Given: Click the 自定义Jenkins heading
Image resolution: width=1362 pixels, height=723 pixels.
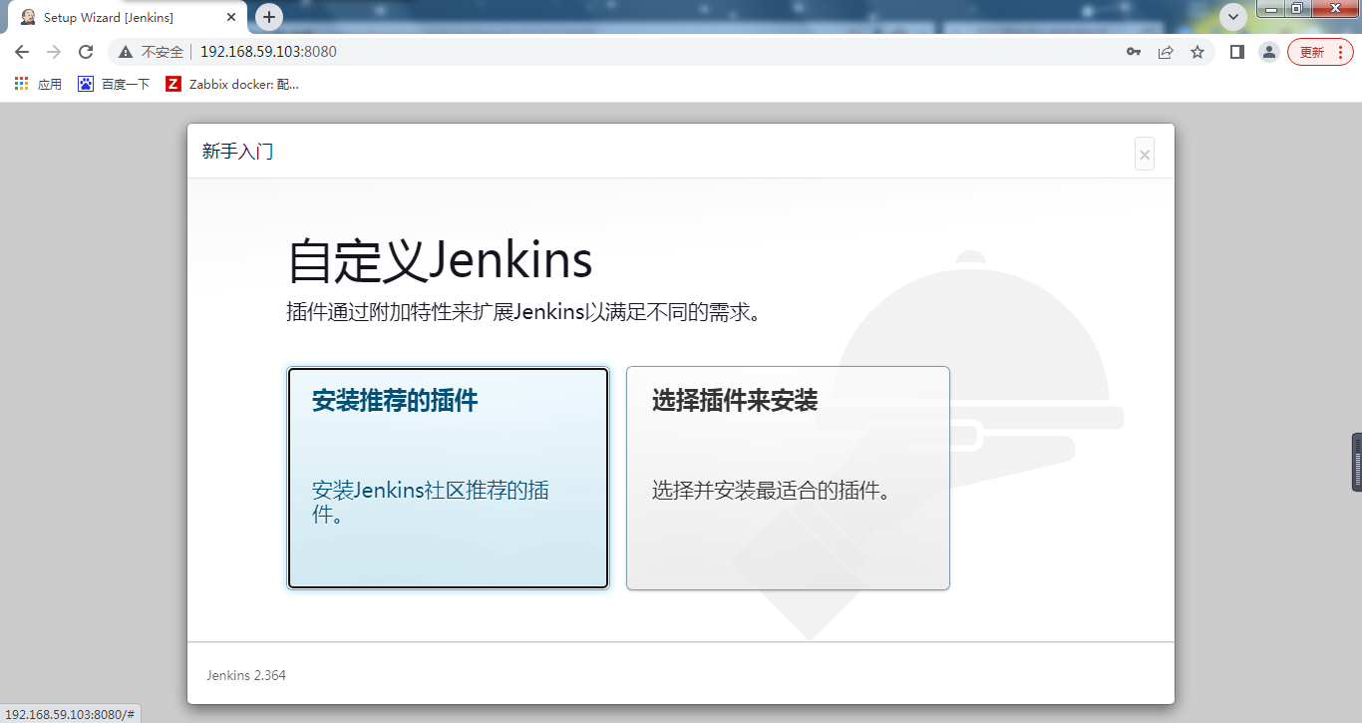Looking at the screenshot, I should pos(440,261).
